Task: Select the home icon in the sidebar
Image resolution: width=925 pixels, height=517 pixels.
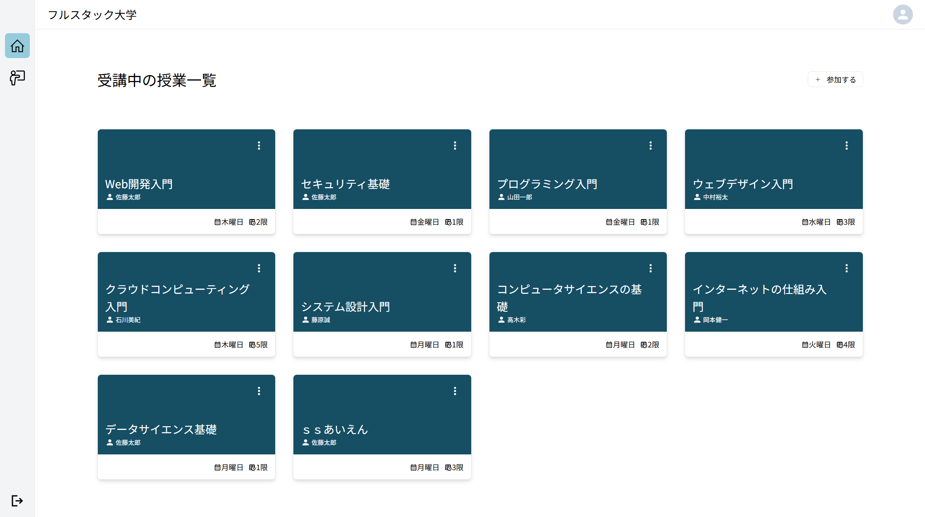Action: point(17,46)
